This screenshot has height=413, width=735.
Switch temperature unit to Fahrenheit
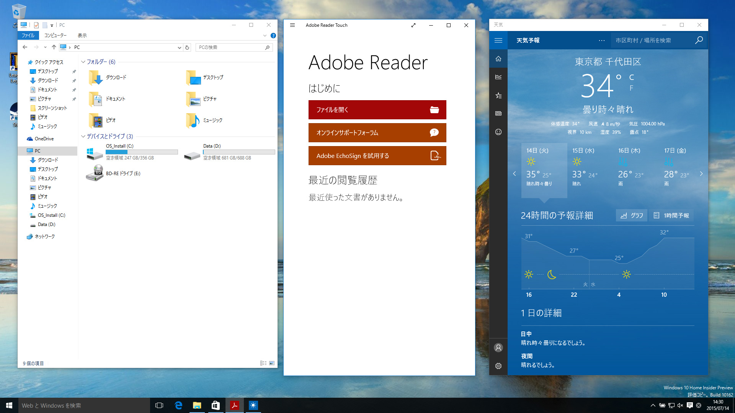[631, 88]
